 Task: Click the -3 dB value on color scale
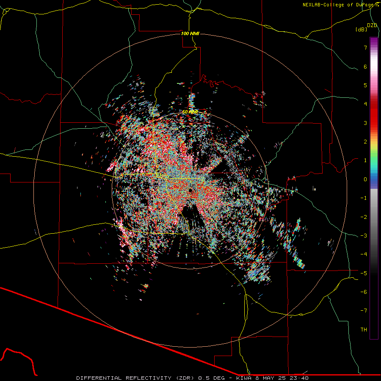(364, 236)
